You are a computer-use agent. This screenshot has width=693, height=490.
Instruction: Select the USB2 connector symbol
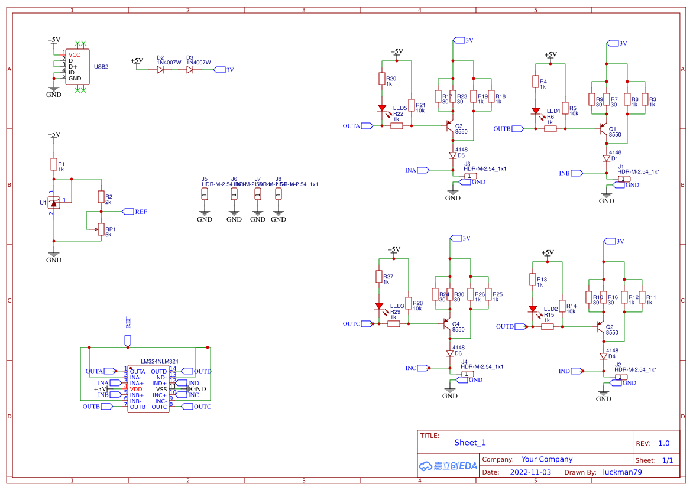[x=77, y=67]
